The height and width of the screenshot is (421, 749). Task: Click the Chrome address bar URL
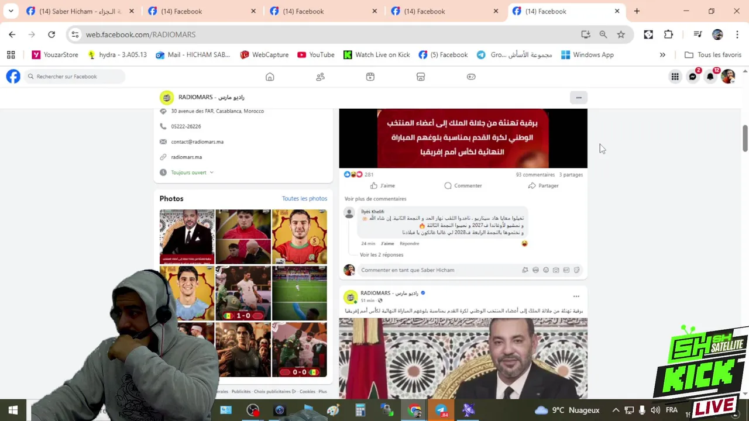pyautogui.click(x=140, y=34)
